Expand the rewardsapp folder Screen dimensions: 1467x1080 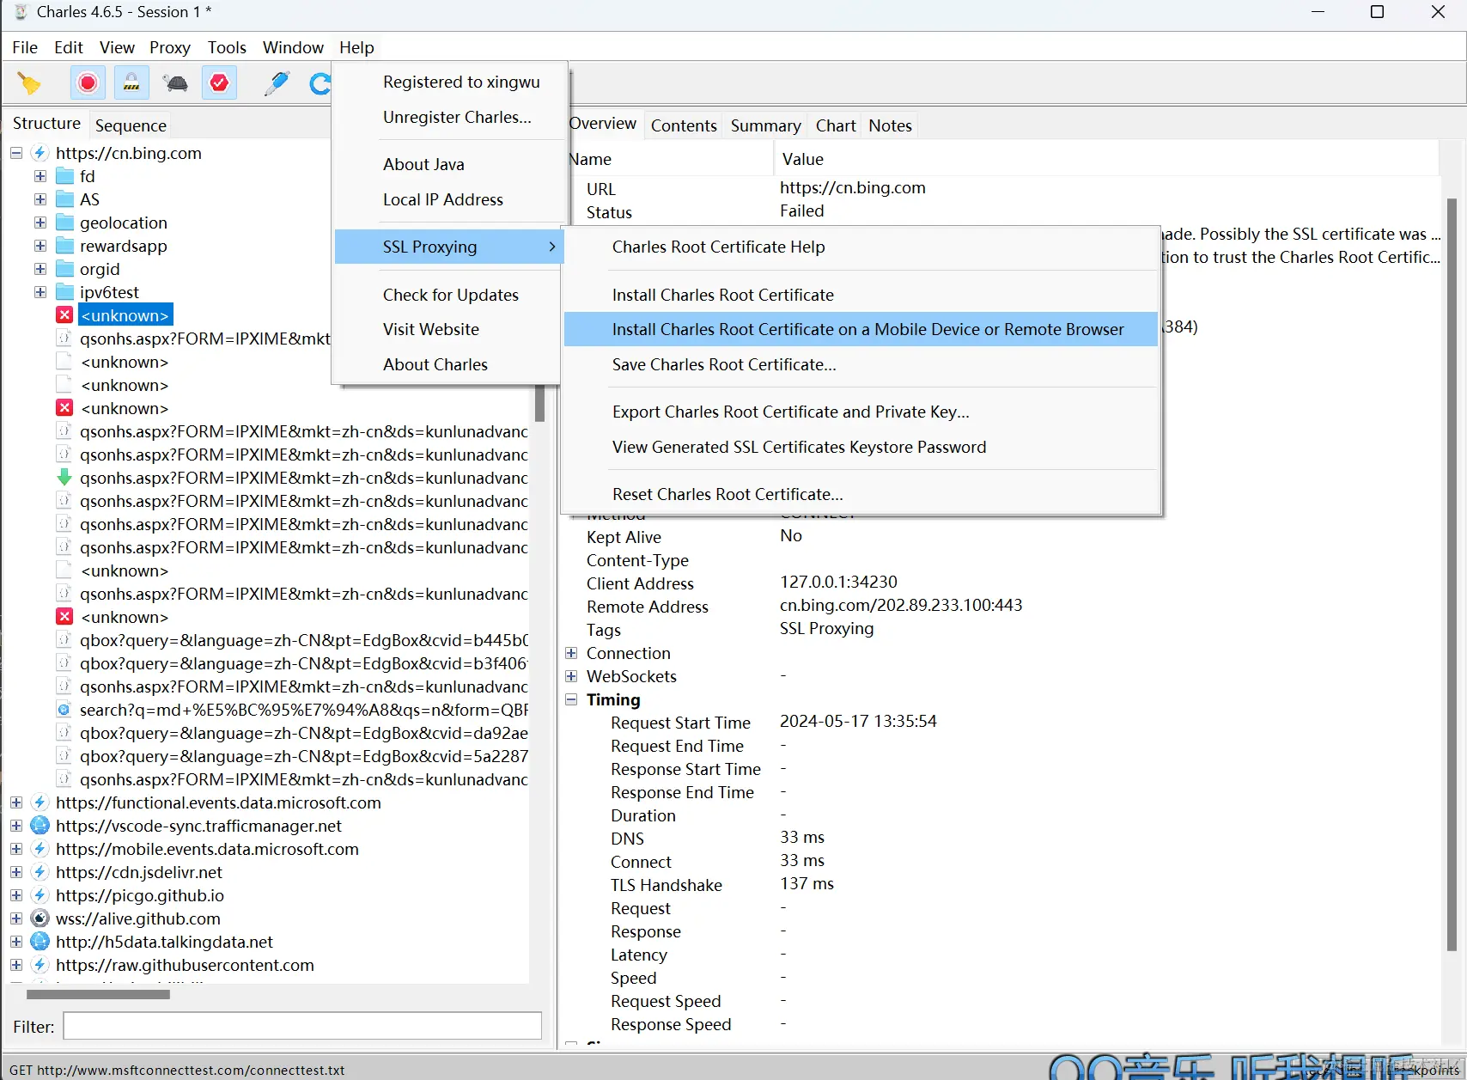click(40, 246)
